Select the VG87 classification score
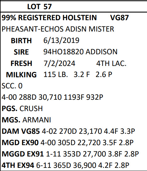This screenshot has height=171, width=147. pos(119,18)
